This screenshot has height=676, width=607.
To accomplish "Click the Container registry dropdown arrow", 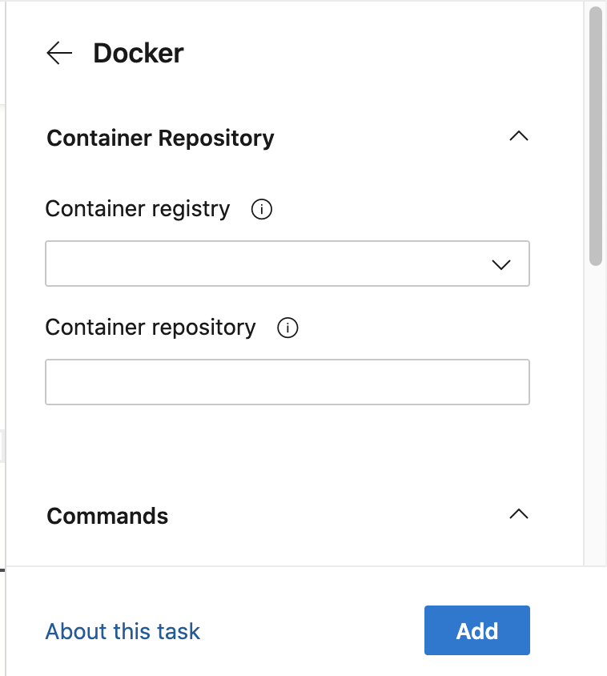I will [501, 264].
